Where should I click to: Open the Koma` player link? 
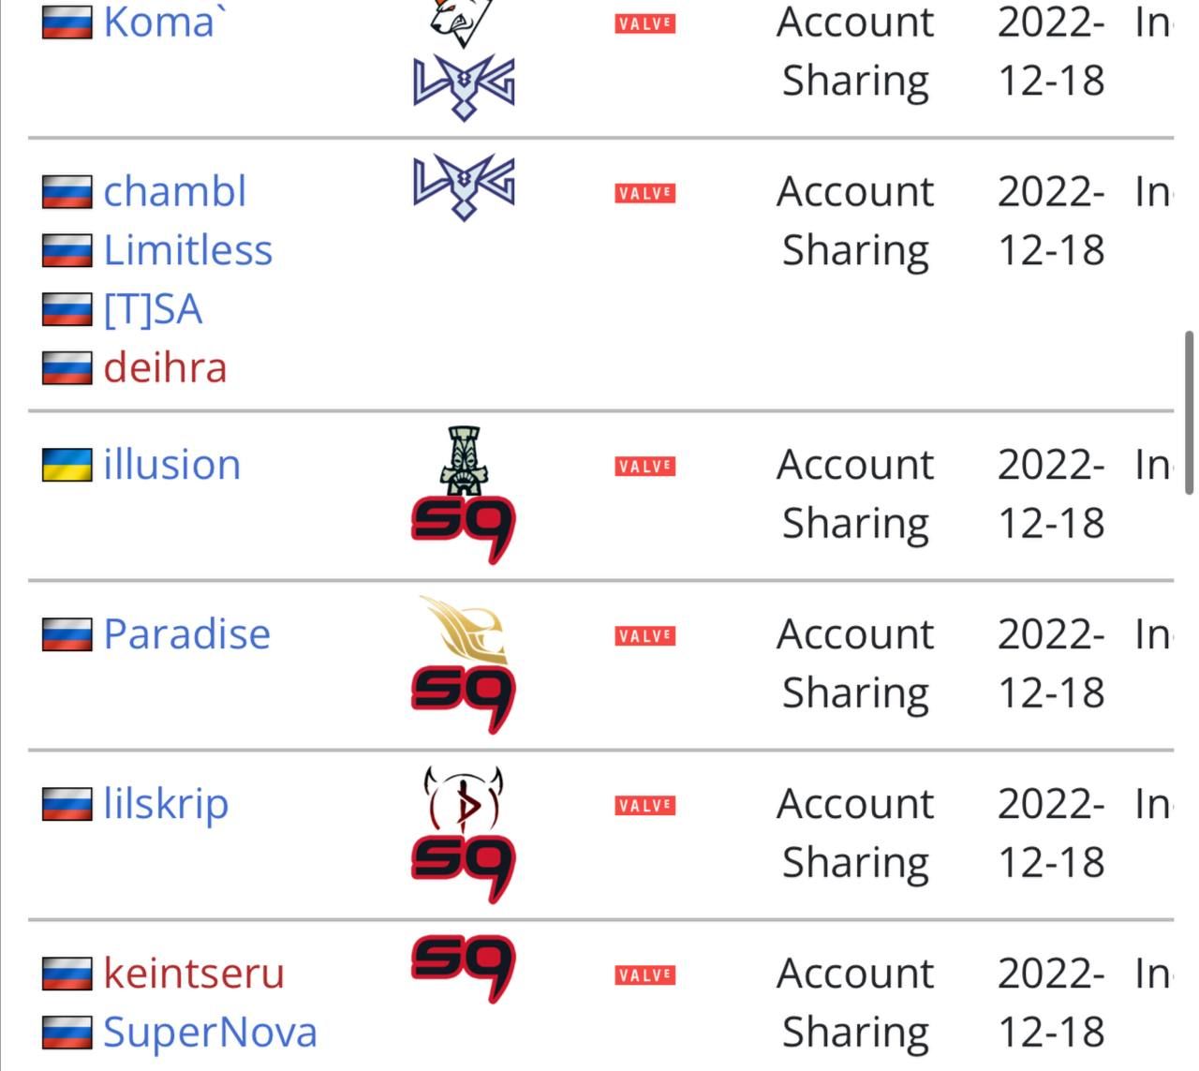tap(159, 22)
